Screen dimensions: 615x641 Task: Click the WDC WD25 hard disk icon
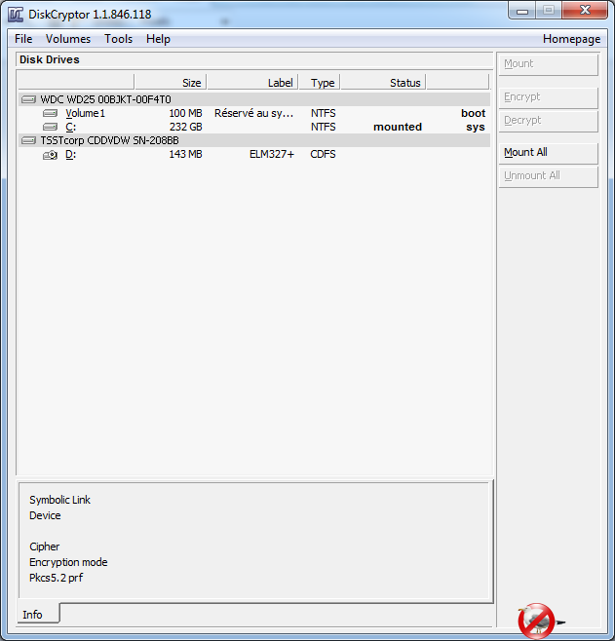click(28, 99)
